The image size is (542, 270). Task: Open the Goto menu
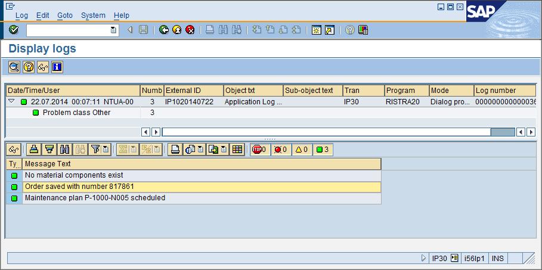click(65, 15)
